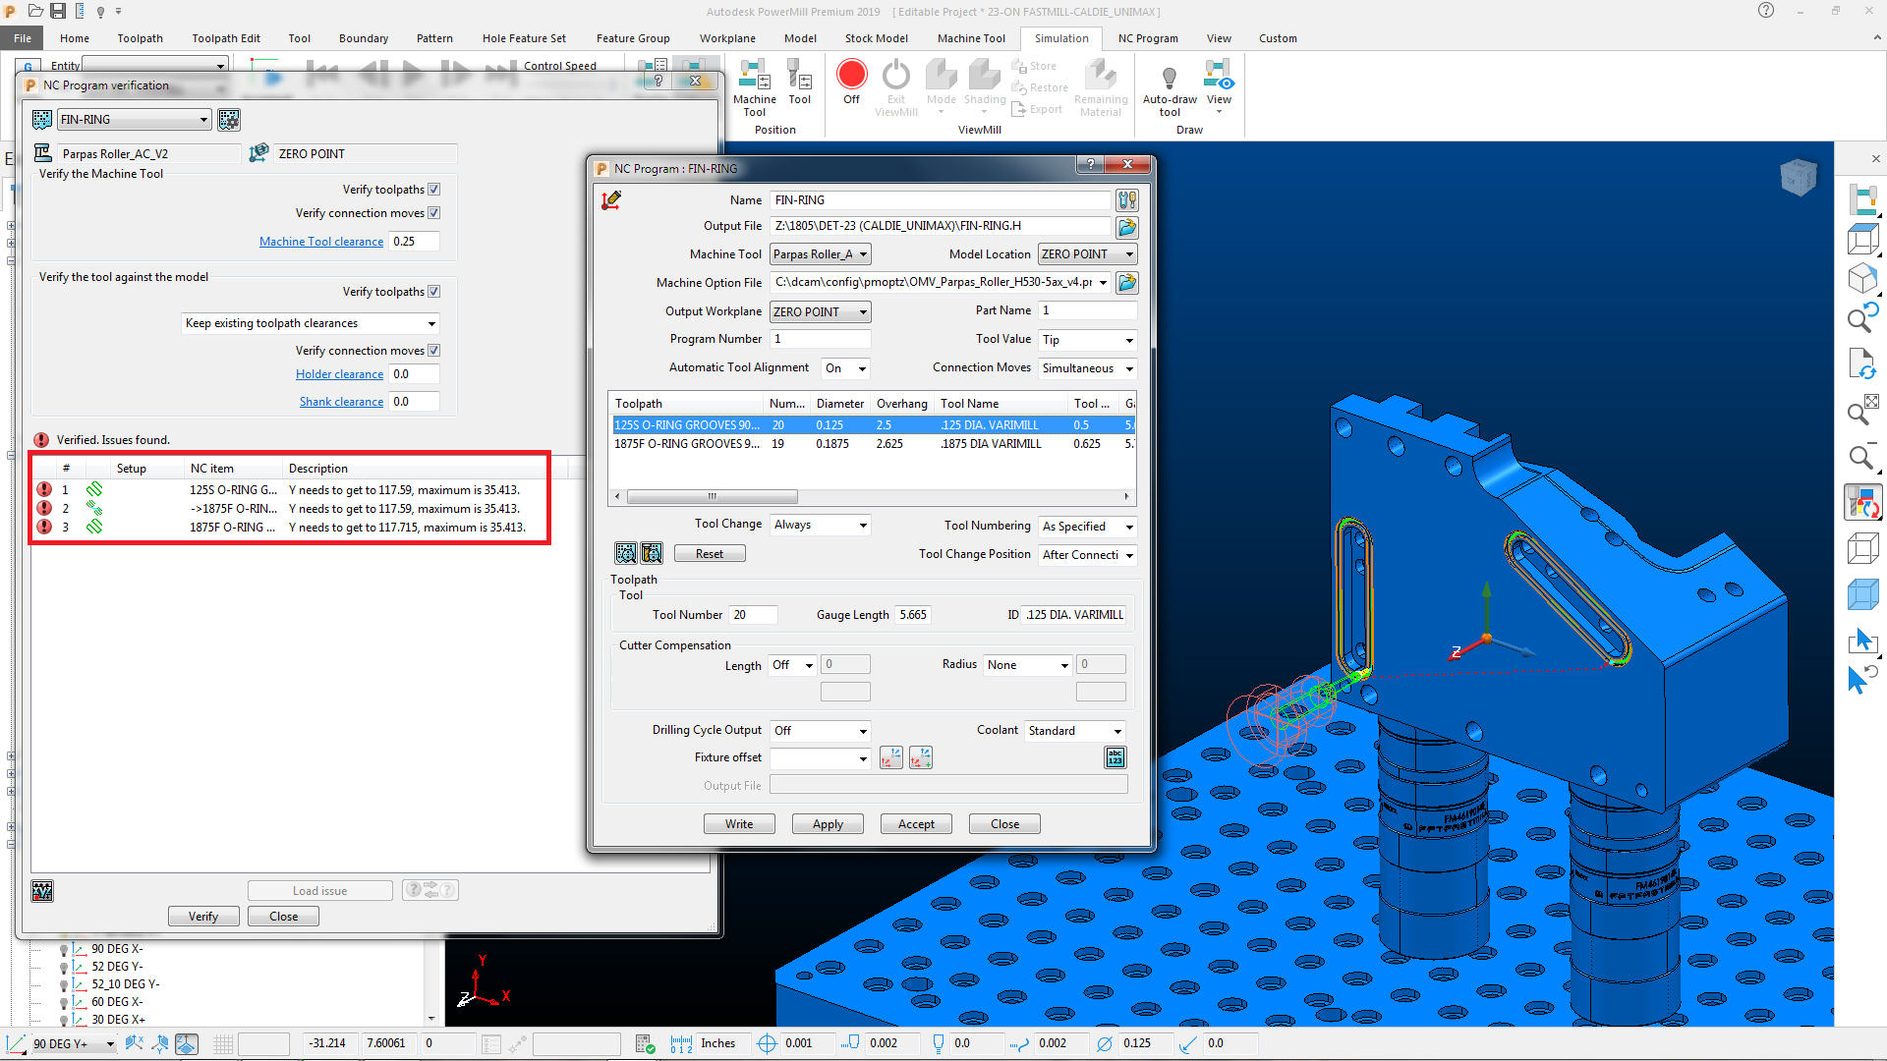1887x1061 pixels.
Task: Toggle Verify toolpaths checkbox for Machine Tool
Action: [434, 190]
